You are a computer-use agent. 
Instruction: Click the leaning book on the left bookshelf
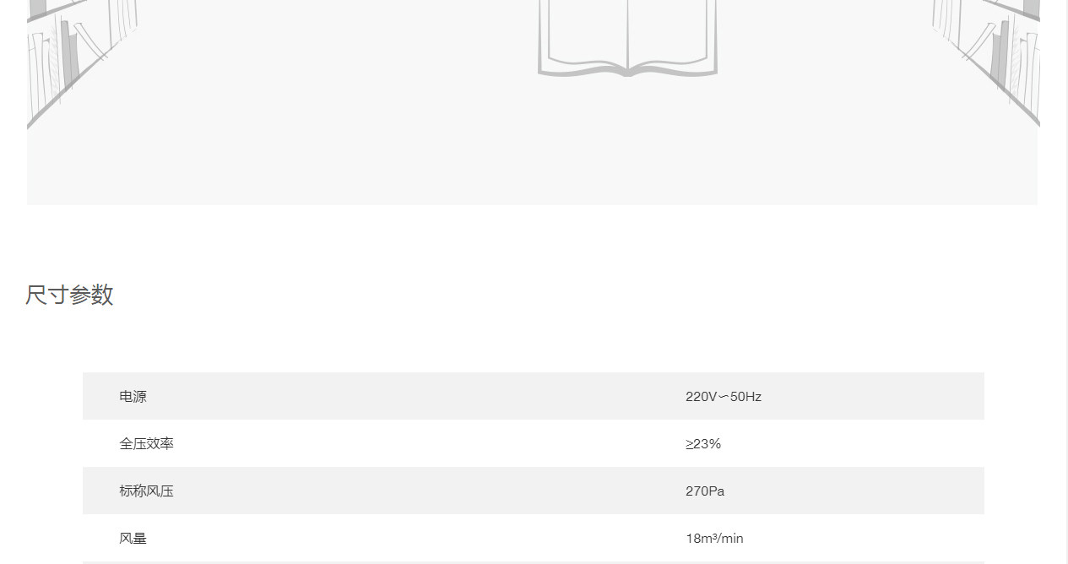point(92,42)
